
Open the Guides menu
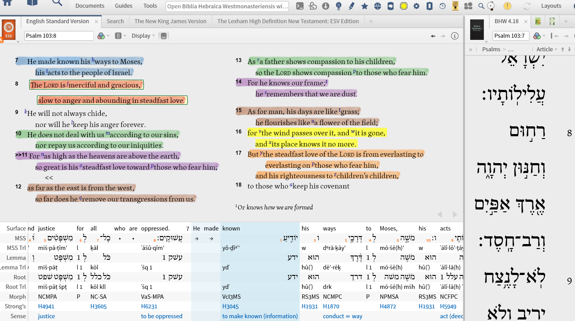coord(124,6)
